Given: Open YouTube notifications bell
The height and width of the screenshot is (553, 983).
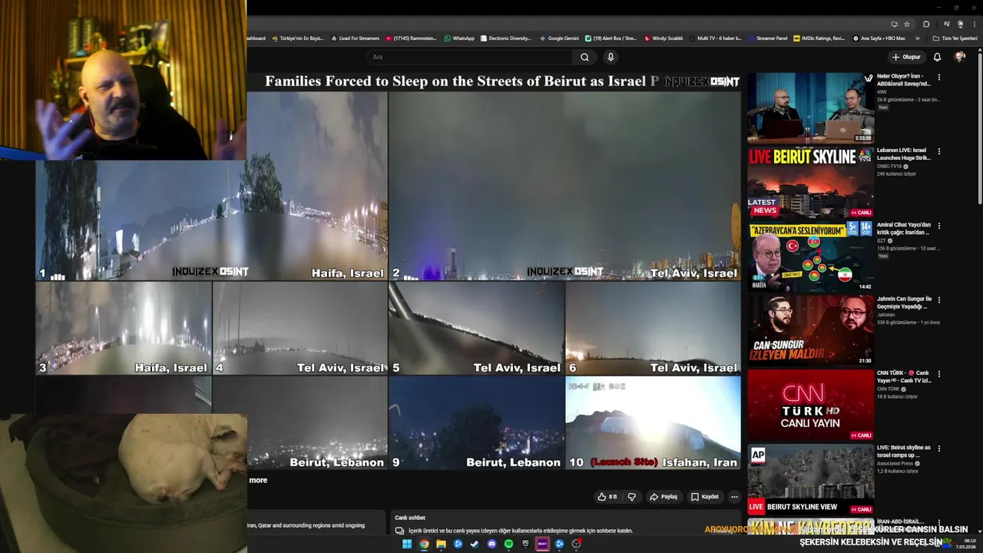Looking at the screenshot, I should point(937,57).
